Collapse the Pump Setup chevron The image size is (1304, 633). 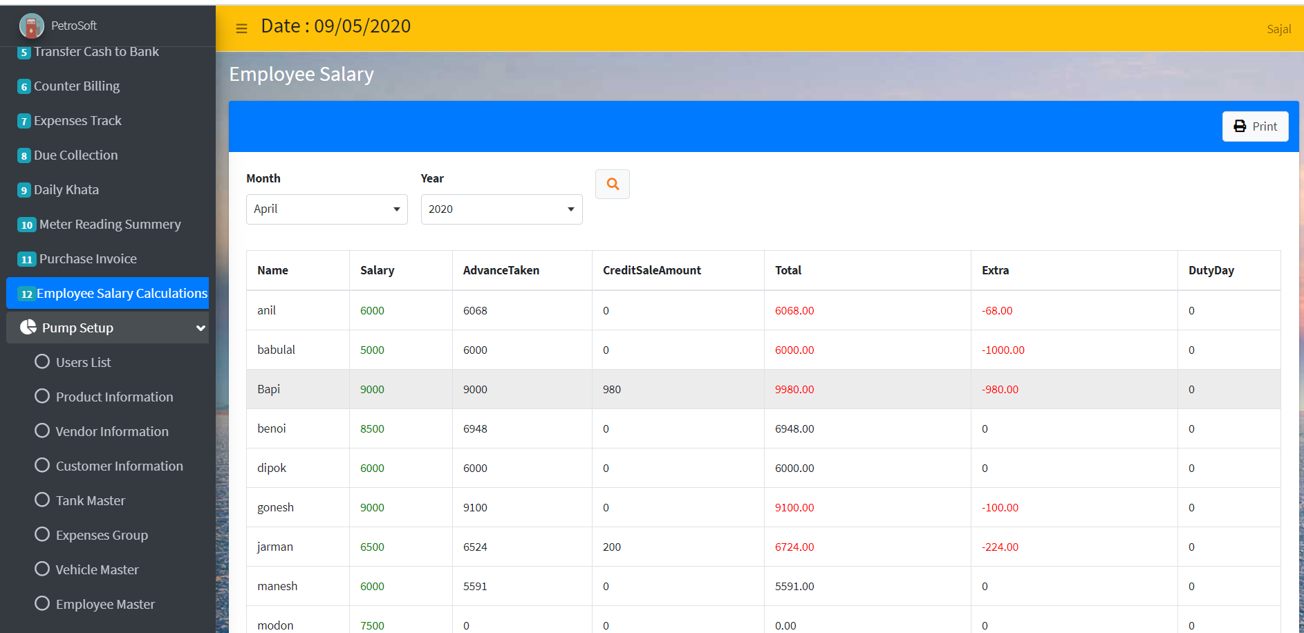coord(201,328)
